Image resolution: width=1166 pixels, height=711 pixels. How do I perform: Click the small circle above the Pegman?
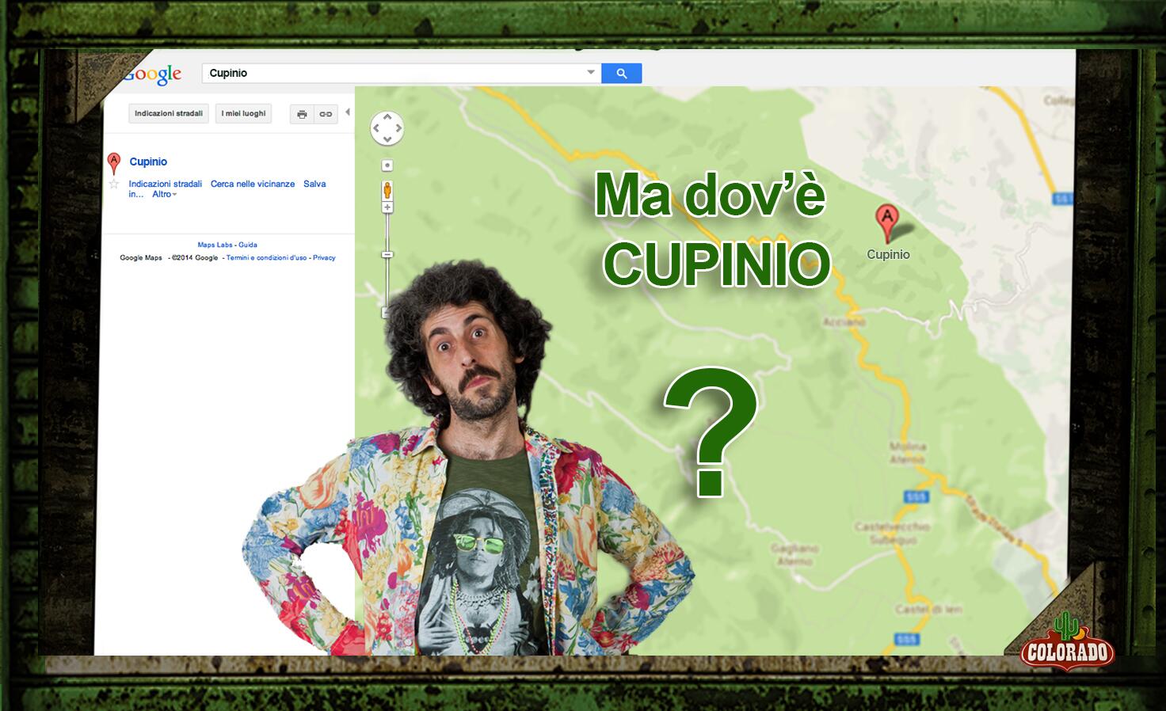click(387, 165)
